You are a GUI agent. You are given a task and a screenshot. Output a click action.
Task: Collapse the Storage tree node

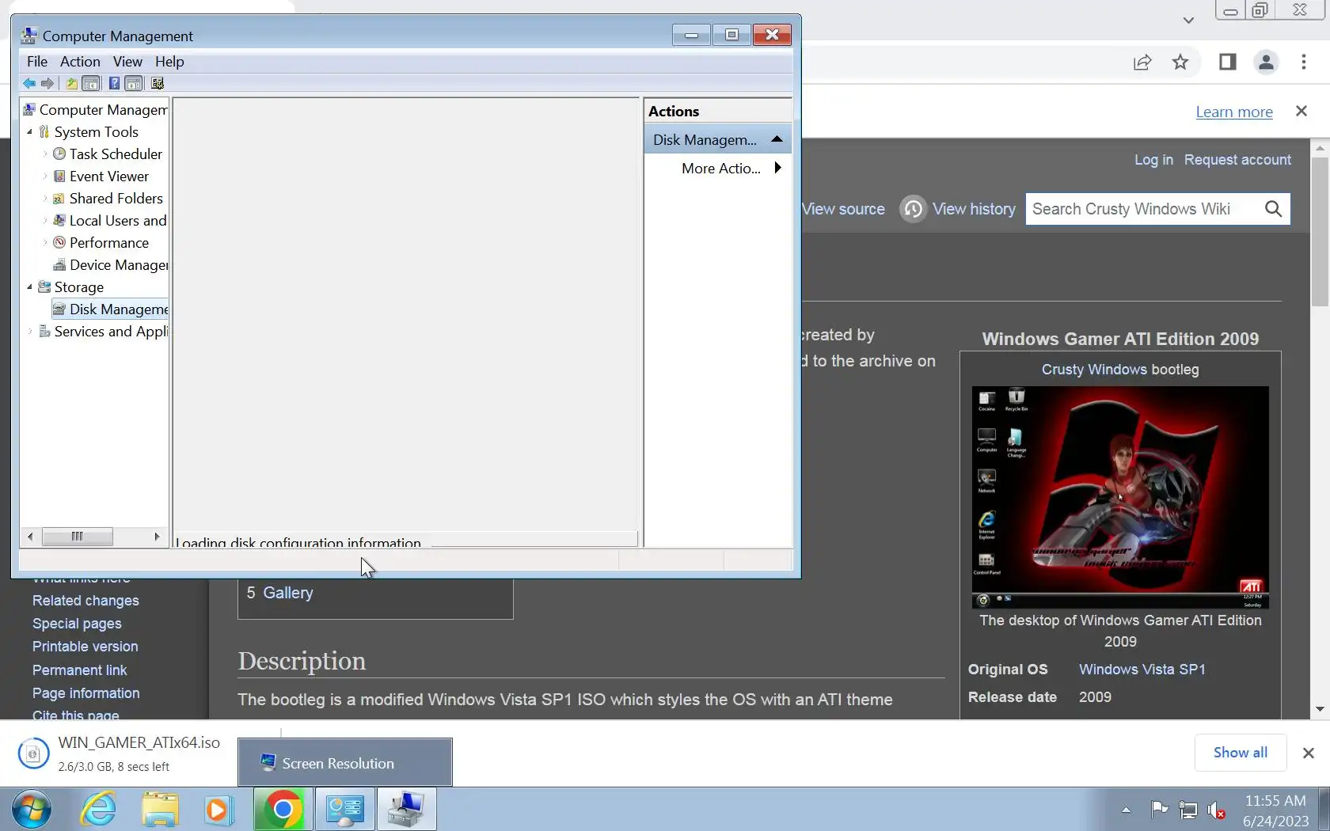(x=29, y=287)
